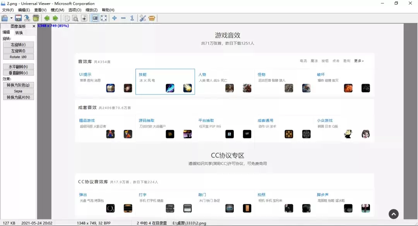Image resolution: width=418 pixels, height=226 pixels.
Task: Open the 帮助(H) menu
Action: tap(108, 10)
